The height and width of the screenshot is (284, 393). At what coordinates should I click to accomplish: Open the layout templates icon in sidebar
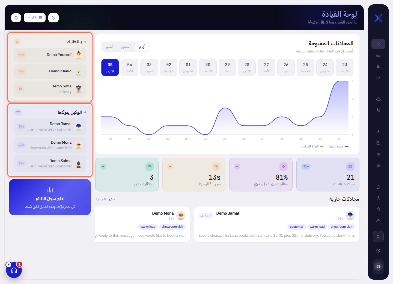pos(378,165)
